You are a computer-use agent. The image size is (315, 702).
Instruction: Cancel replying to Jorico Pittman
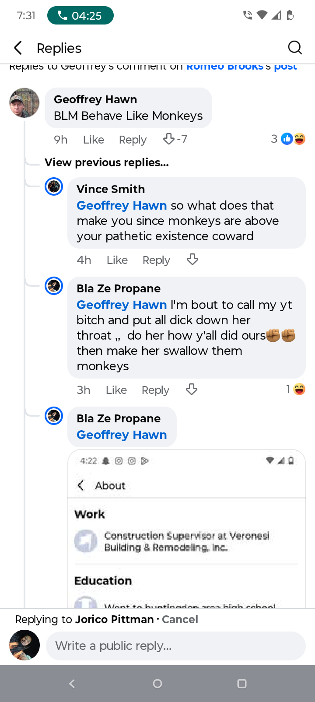180,619
